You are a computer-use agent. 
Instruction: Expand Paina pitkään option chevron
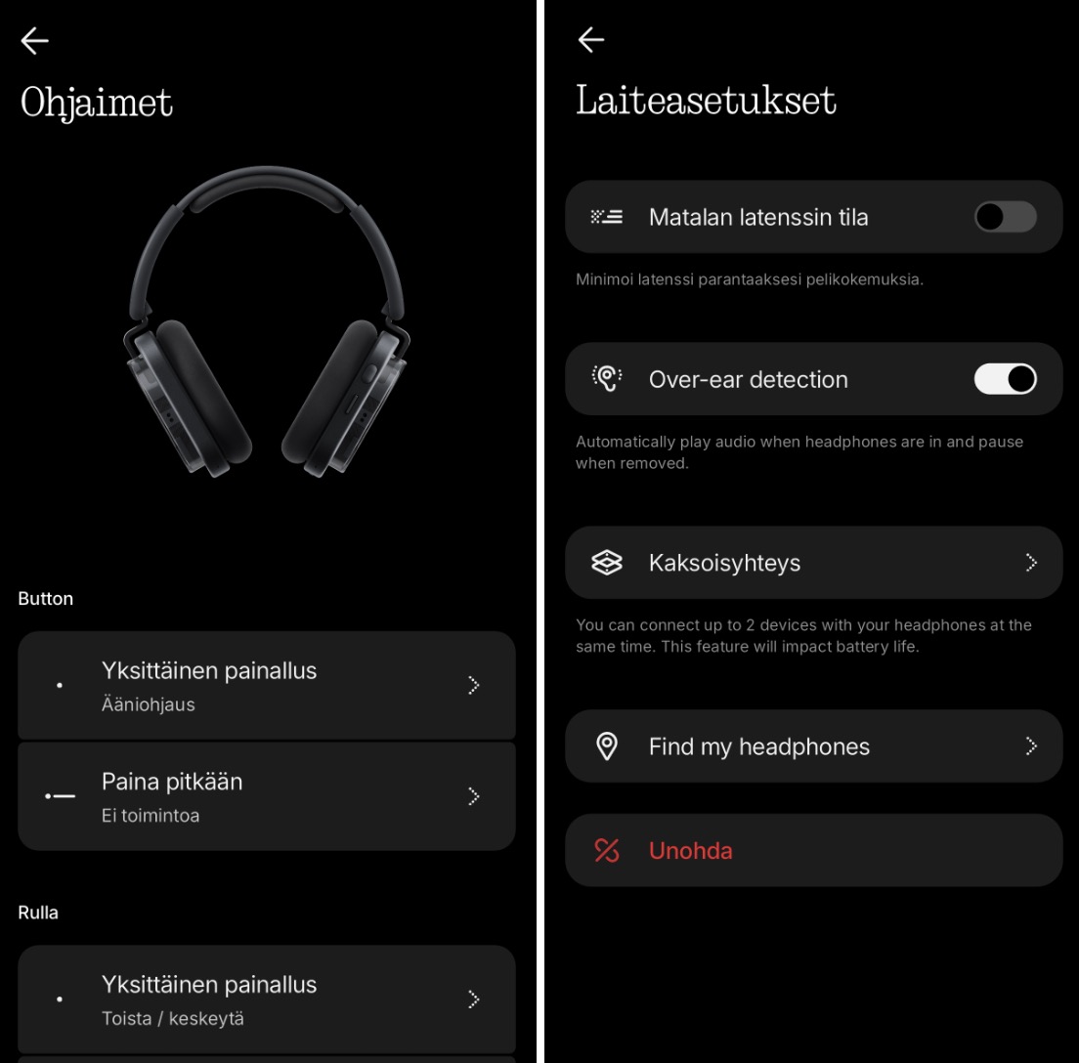(473, 796)
